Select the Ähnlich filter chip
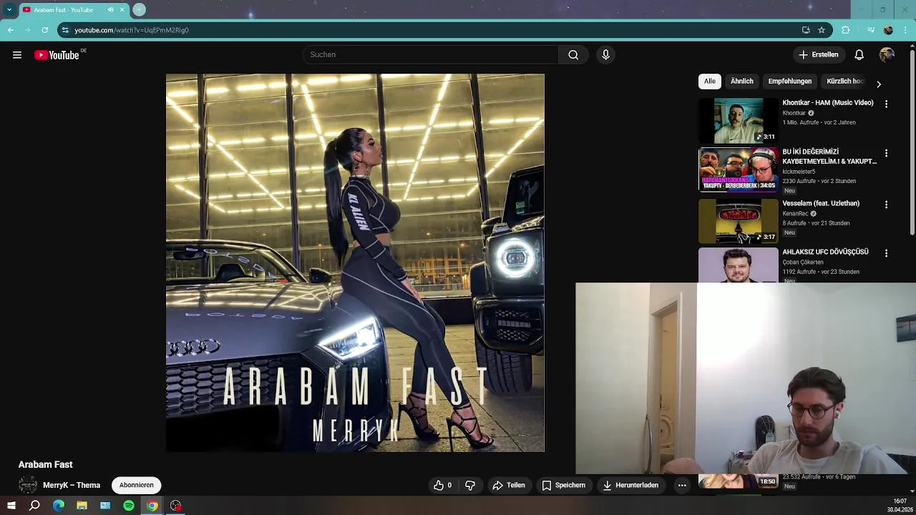 (741, 82)
